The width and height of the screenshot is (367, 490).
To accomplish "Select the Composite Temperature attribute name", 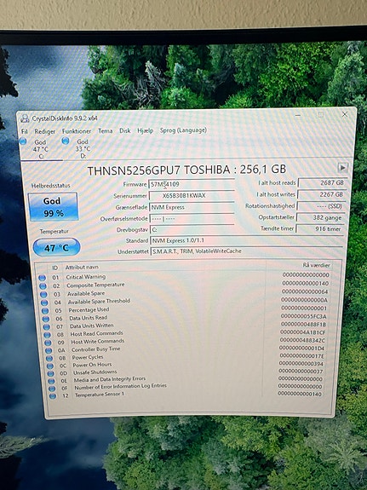I will pyautogui.click(x=95, y=285).
